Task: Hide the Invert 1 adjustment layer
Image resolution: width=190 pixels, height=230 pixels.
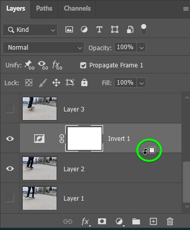Action: (x=10, y=139)
